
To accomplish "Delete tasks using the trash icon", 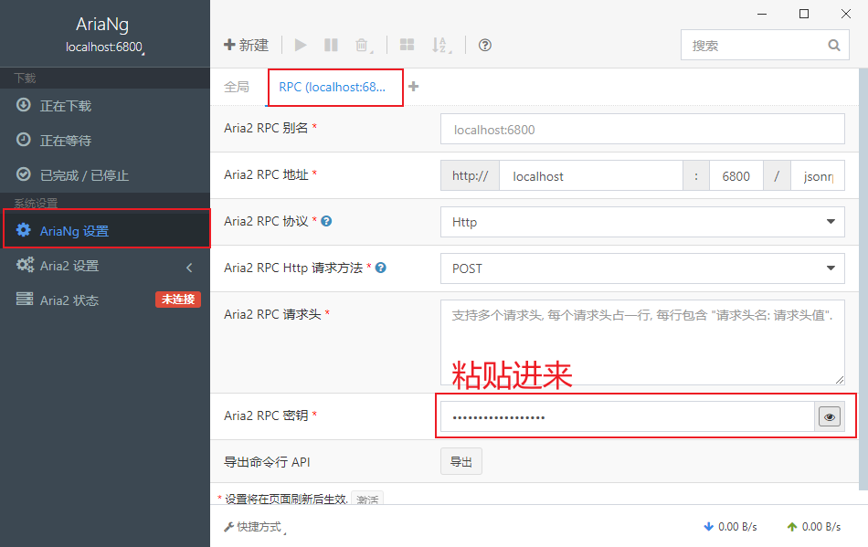I will 363,46.
